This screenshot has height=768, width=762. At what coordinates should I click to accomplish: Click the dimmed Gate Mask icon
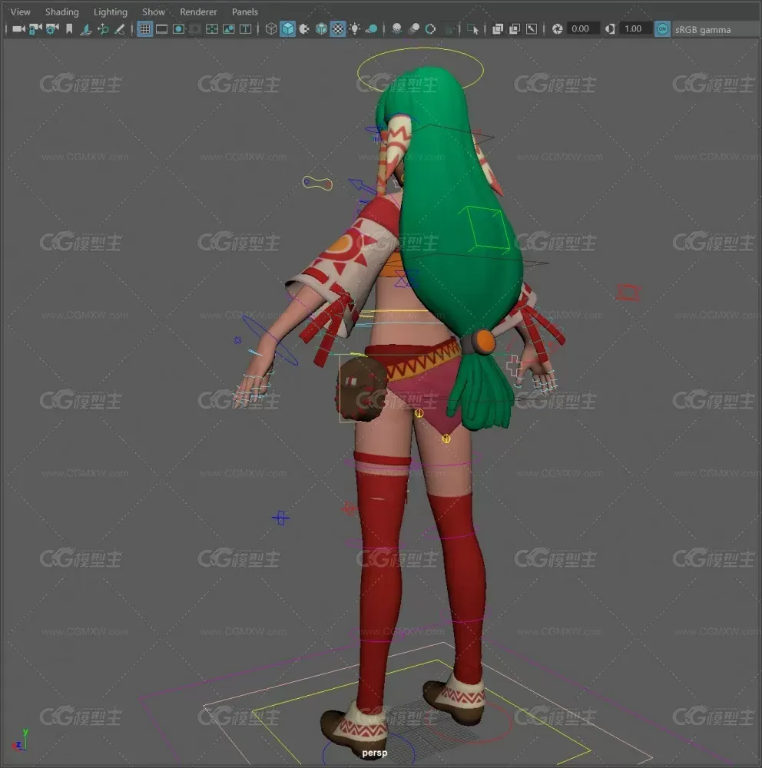196,29
